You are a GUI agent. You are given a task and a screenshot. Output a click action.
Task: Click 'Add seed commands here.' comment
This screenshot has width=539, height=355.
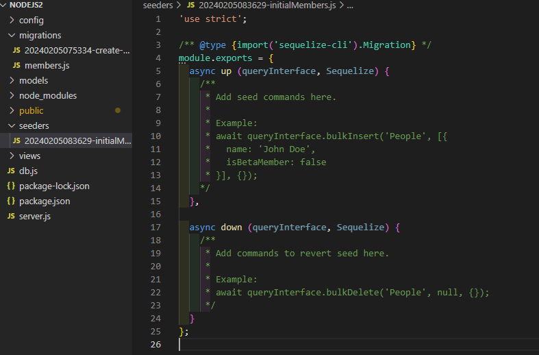pos(276,97)
